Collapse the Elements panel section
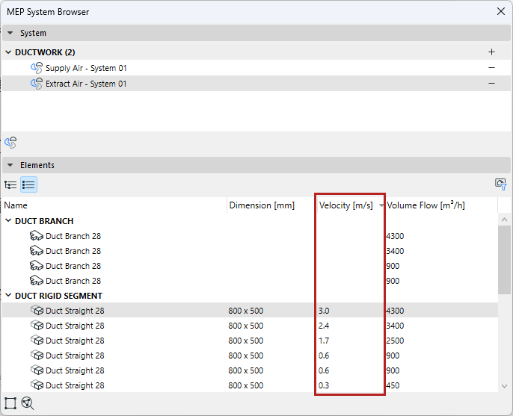This screenshot has height=416, width=513. click(10, 165)
